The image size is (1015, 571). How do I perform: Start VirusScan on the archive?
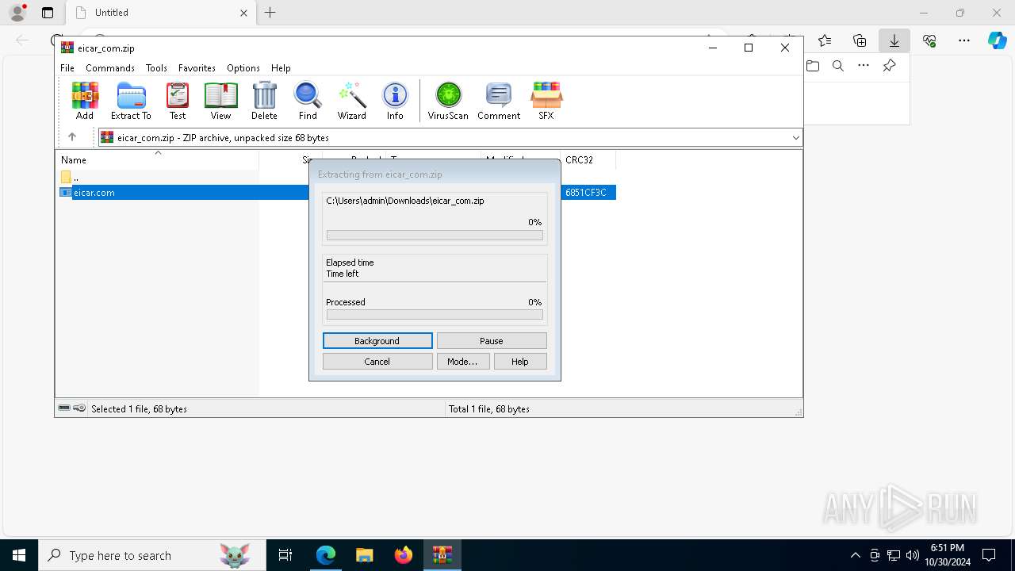pos(448,101)
